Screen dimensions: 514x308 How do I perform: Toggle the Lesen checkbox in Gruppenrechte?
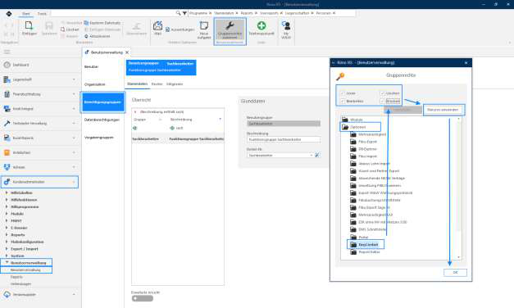[343, 93]
